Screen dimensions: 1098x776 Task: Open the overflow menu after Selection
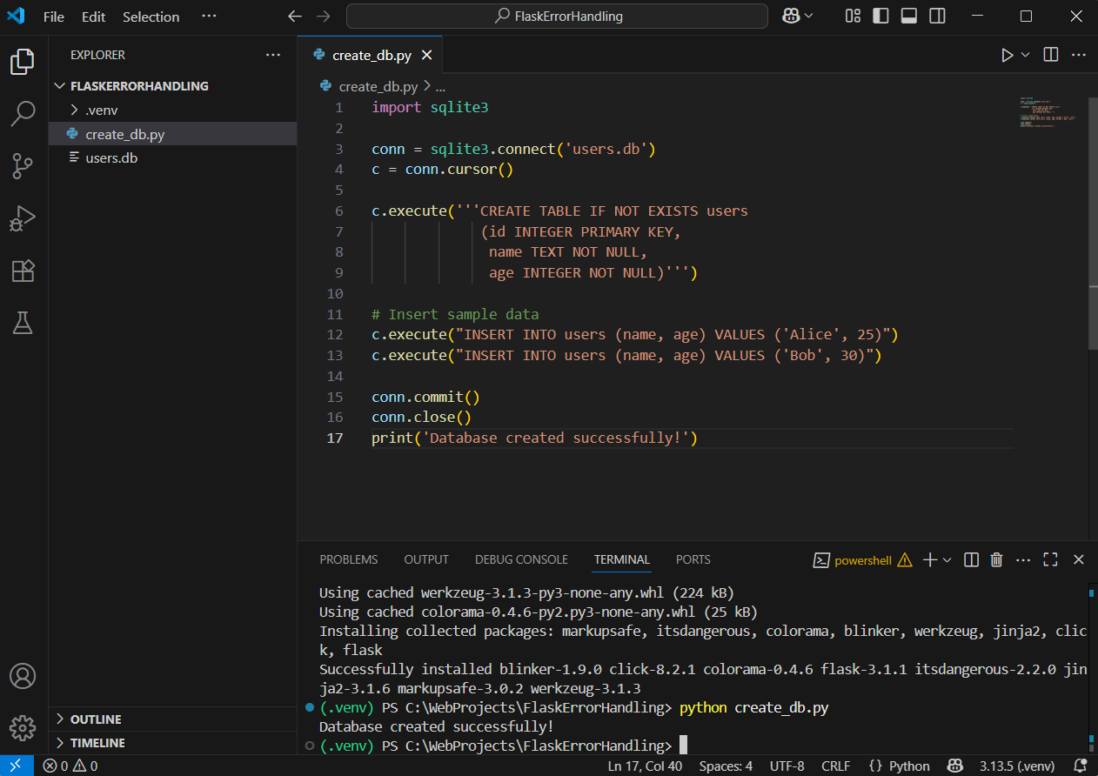click(x=209, y=17)
